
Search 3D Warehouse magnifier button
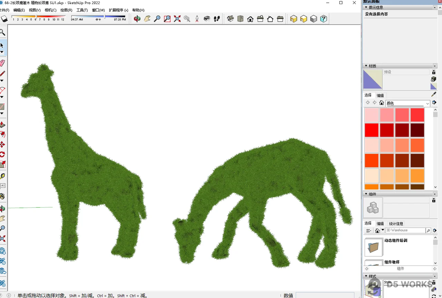[x=429, y=230]
